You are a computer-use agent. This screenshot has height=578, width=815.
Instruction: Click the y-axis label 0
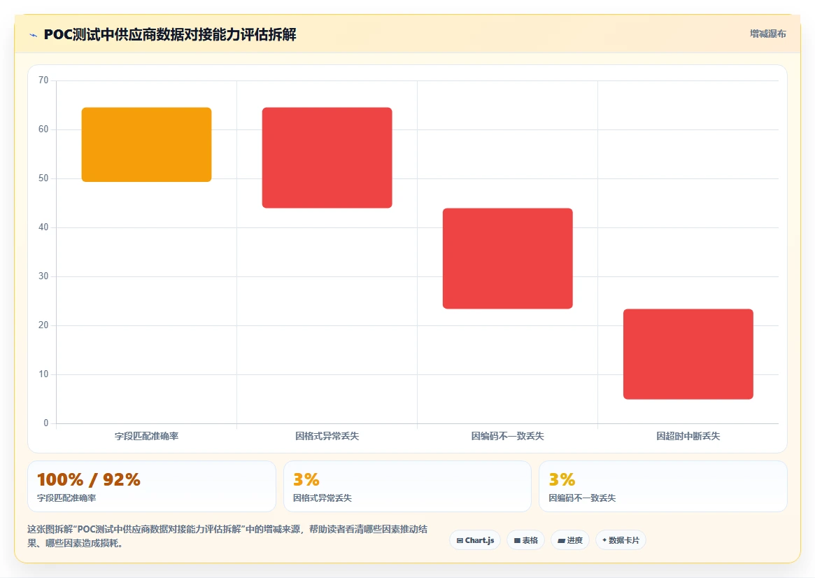coord(45,423)
